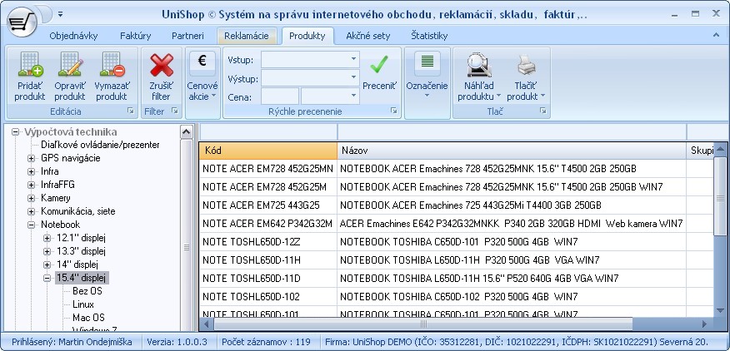This screenshot has height=351, width=730.
Task: Expand the 12.1'' displej node
Action: [x=47, y=239]
